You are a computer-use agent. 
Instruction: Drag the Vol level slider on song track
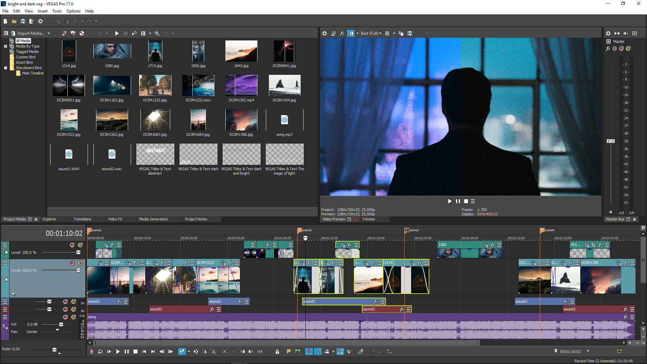[61, 325]
